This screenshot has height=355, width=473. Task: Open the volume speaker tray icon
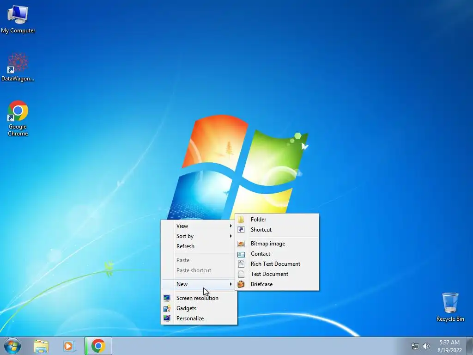coord(426,346)
